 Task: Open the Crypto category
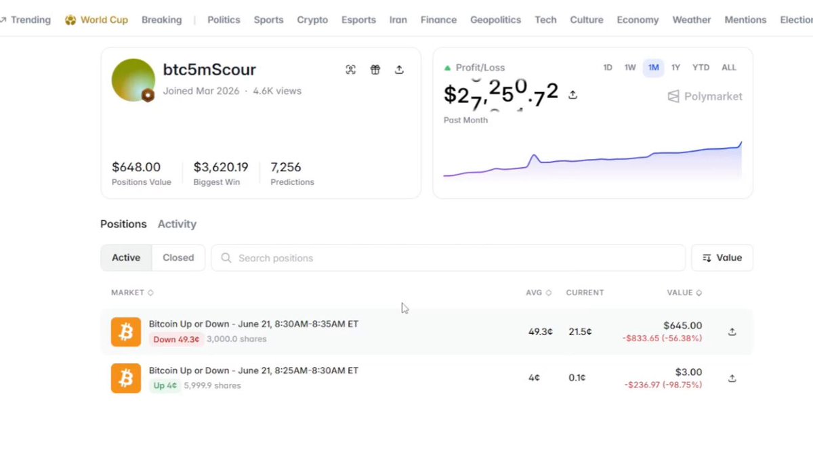click(312, 20)
